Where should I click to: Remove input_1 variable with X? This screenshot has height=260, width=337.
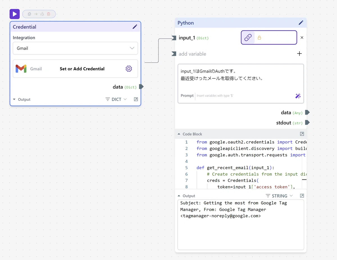coord(302,38)
